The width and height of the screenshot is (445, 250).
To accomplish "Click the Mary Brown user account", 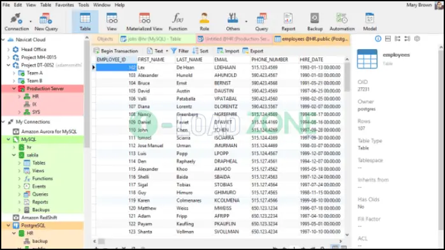I will [419, 5].
